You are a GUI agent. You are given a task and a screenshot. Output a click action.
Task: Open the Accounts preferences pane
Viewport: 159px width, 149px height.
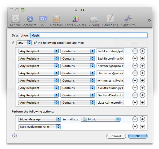(30, 21)
